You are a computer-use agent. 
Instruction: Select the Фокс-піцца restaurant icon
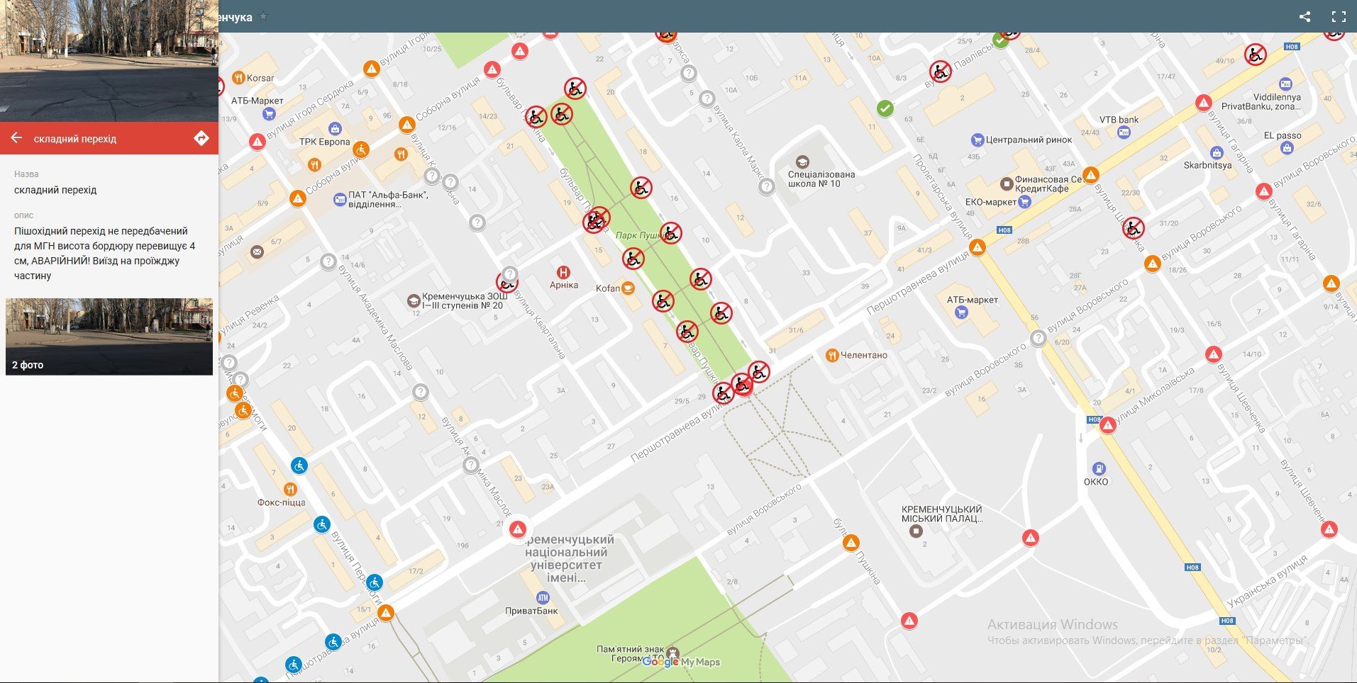(289, 490)
